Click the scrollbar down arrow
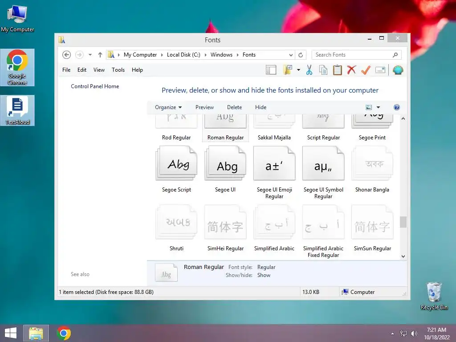The width and height of the screenshot is (456, 342). 403,256
